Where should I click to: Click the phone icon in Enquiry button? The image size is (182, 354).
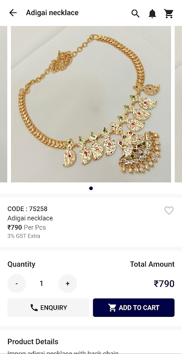click(34, 308)
